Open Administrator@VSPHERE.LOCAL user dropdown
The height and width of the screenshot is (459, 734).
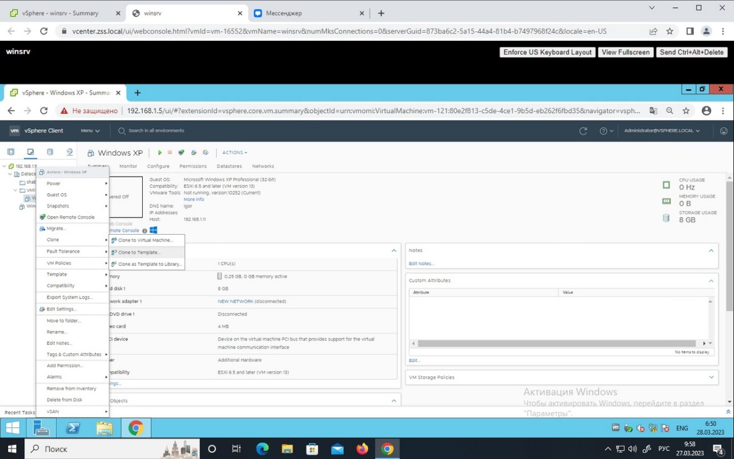point(662,130)
